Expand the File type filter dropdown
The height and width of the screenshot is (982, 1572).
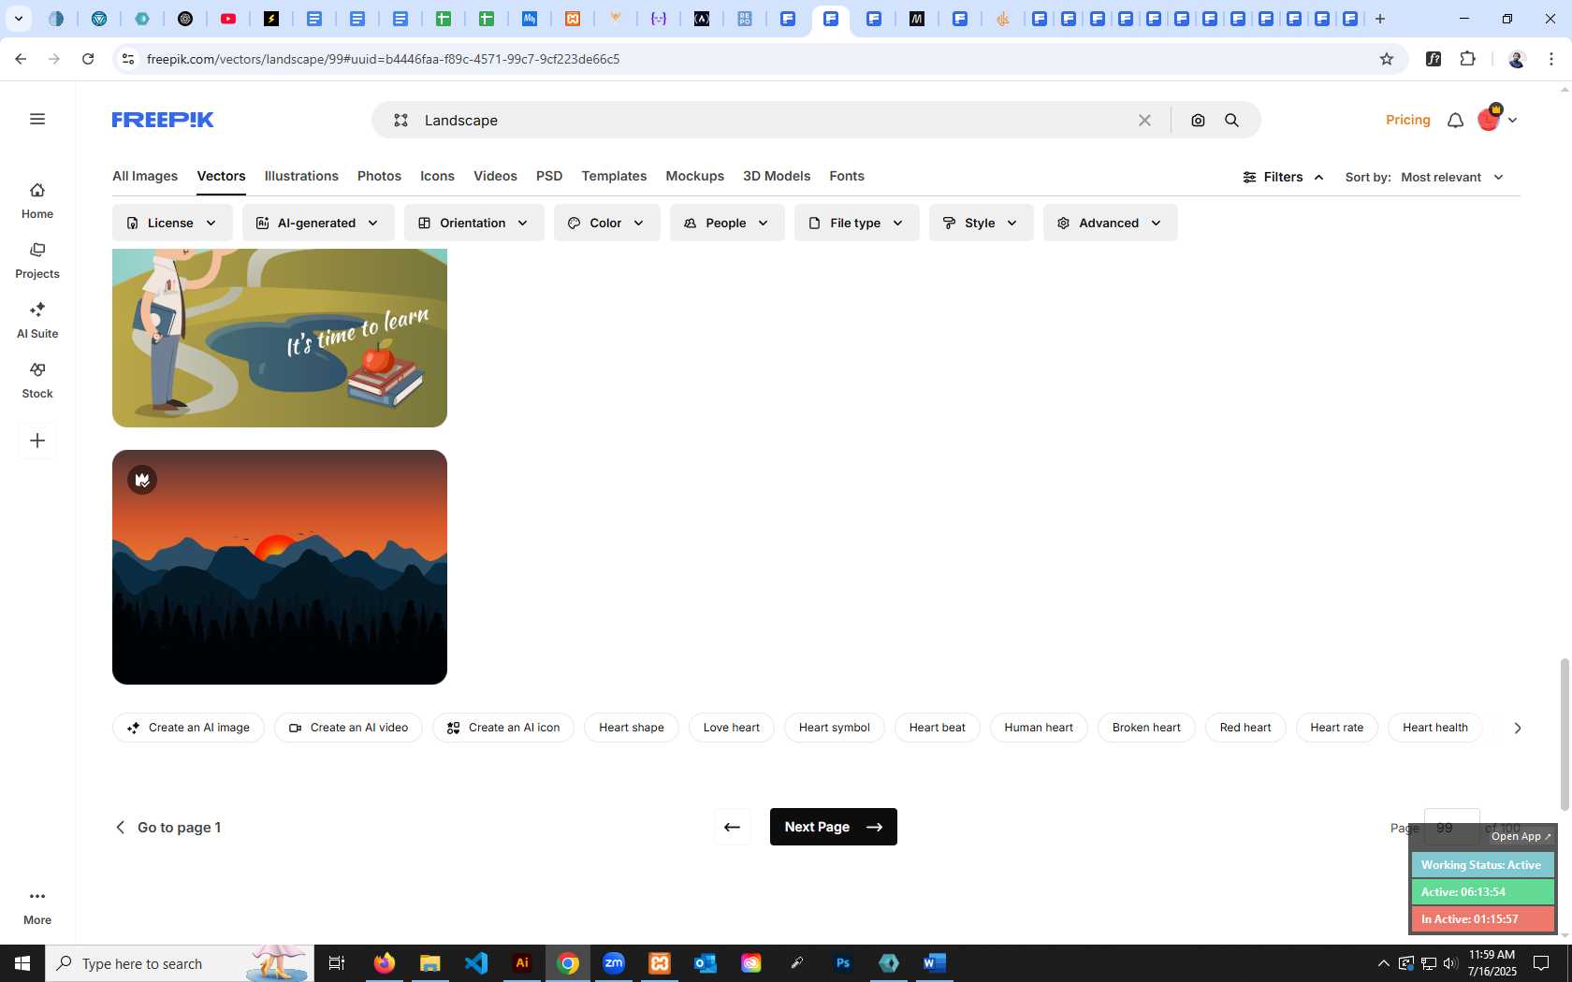tap(856, 223)
